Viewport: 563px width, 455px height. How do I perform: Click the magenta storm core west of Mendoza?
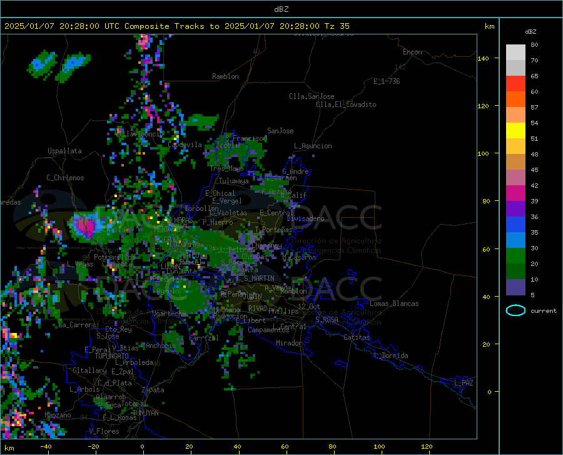pyautogui.click(x=86, y=226)
